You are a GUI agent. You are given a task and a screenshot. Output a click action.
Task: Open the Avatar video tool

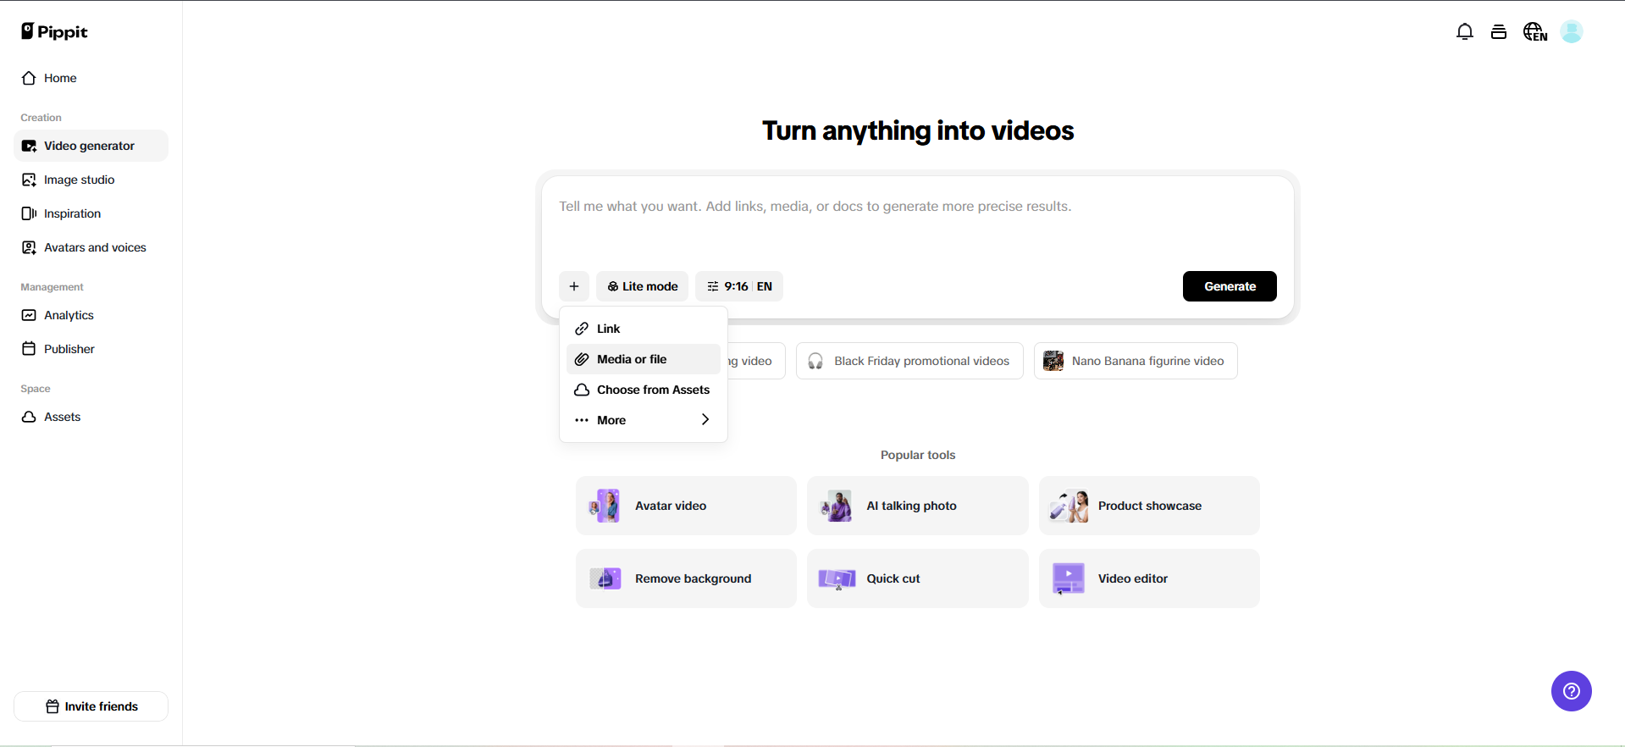(686, 506)
